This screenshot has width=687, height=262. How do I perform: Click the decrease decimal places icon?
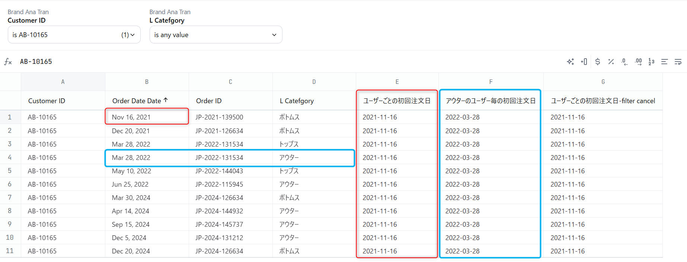624,62
